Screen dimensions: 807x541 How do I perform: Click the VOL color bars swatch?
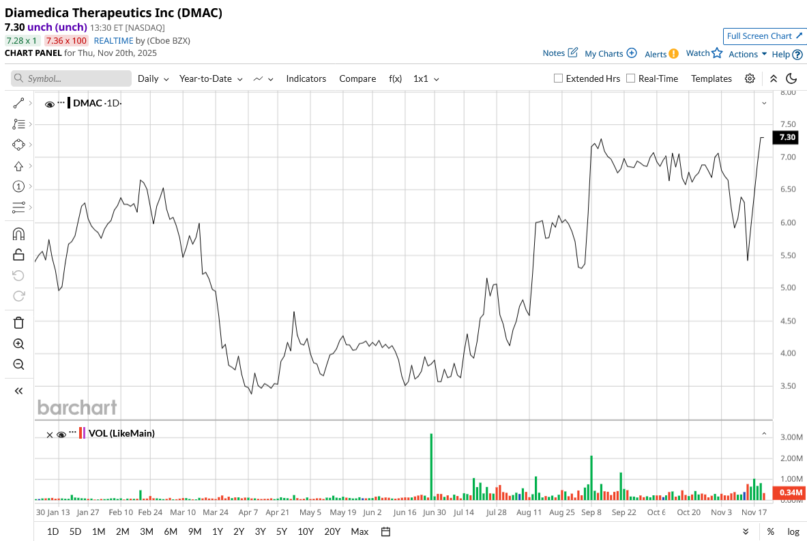point(82,433)
